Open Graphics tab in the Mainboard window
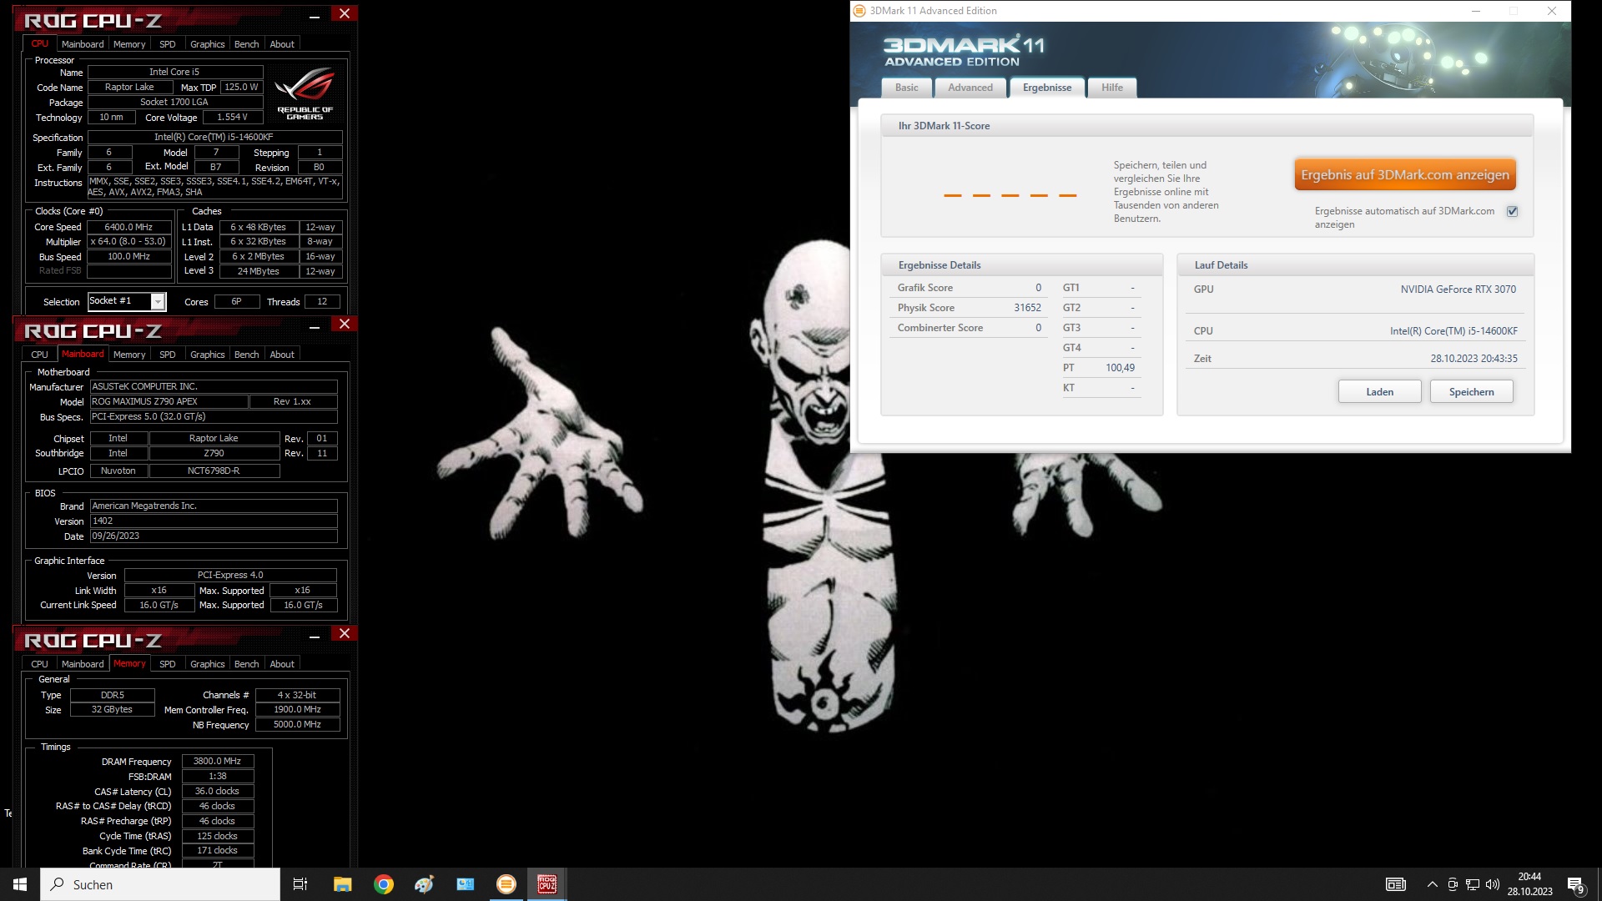This screenshot has width=1602, height=901. (208, 355)
